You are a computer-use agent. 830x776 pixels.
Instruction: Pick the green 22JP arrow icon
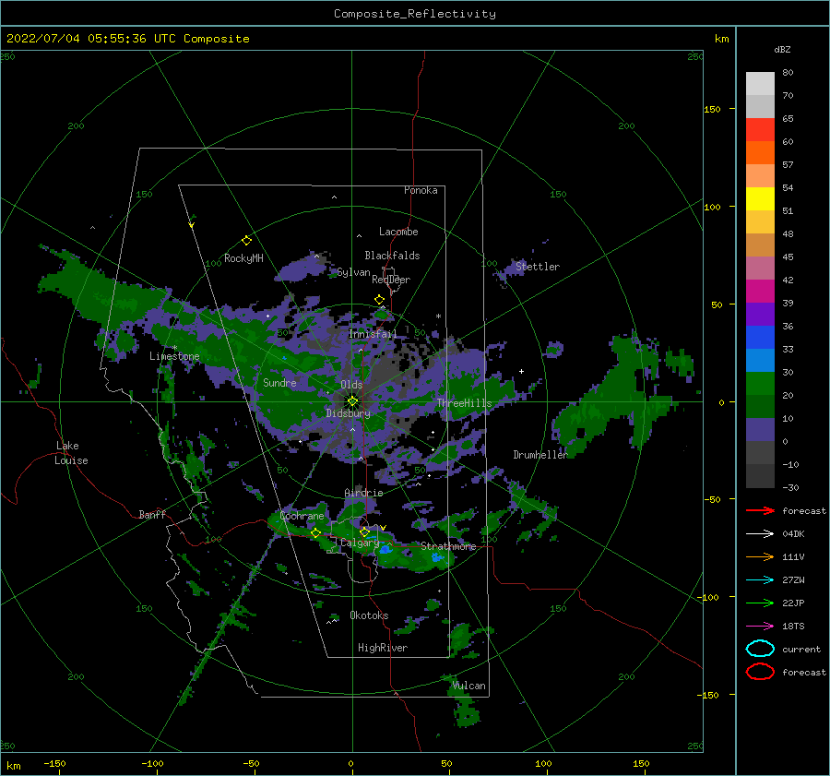[x=760, y=603]
